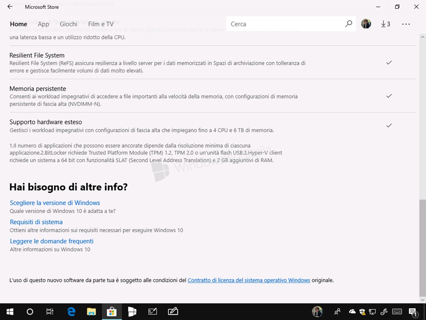The image size is (426, 320).
Task: Launch Microsoft Edge from taskbar
Action: [x=71, y=312]
